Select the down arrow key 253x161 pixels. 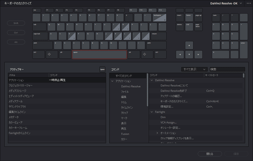[x=189, y=54]
